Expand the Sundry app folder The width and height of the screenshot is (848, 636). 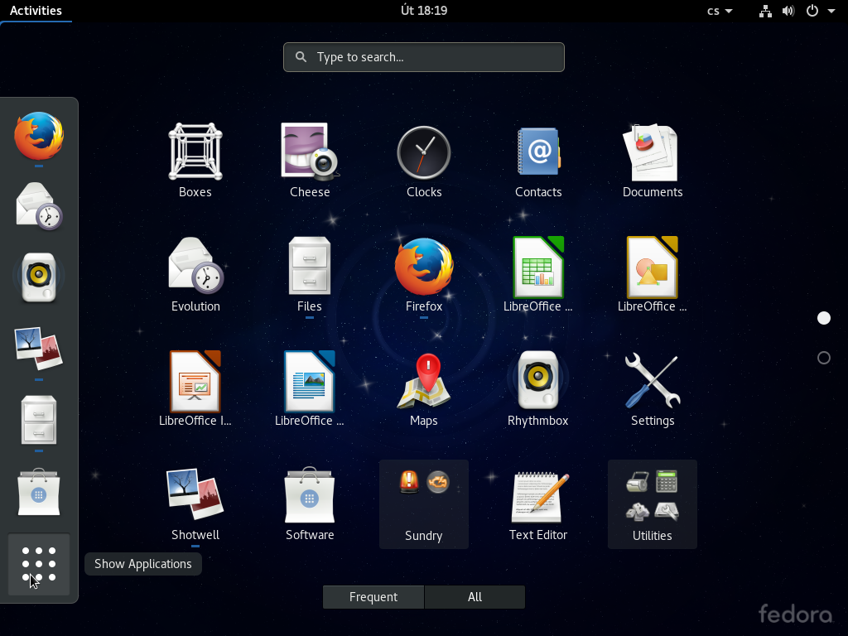click(424, 504)
